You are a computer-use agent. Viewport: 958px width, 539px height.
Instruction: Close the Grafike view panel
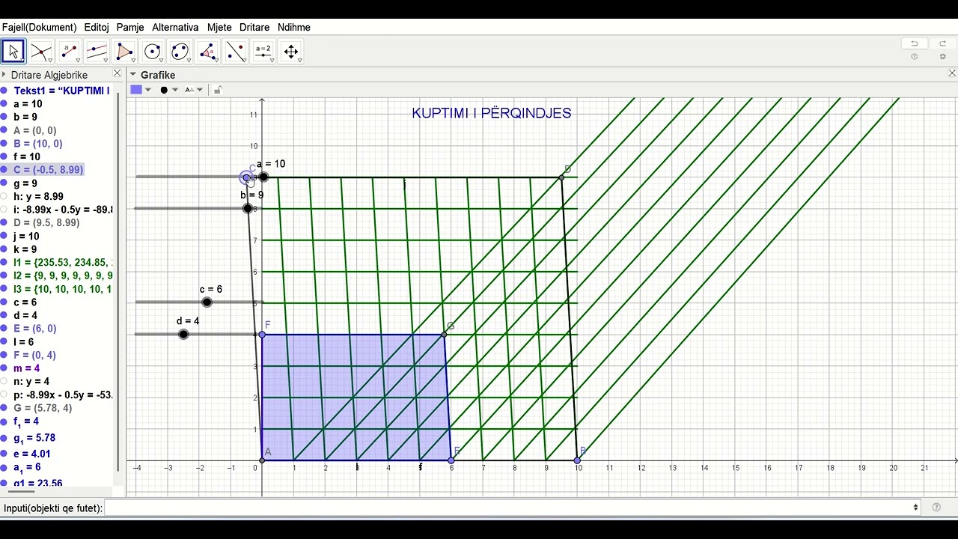pyautogui.click(x=952, y=73)
